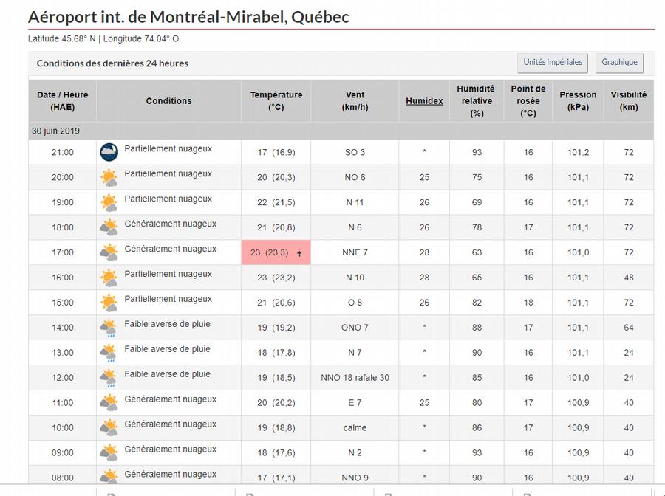Click the Latitude 45.68° N coordinates line
The height and width of the screenshot is (496, 665).
pyautogui.click(x=103, y=38)
